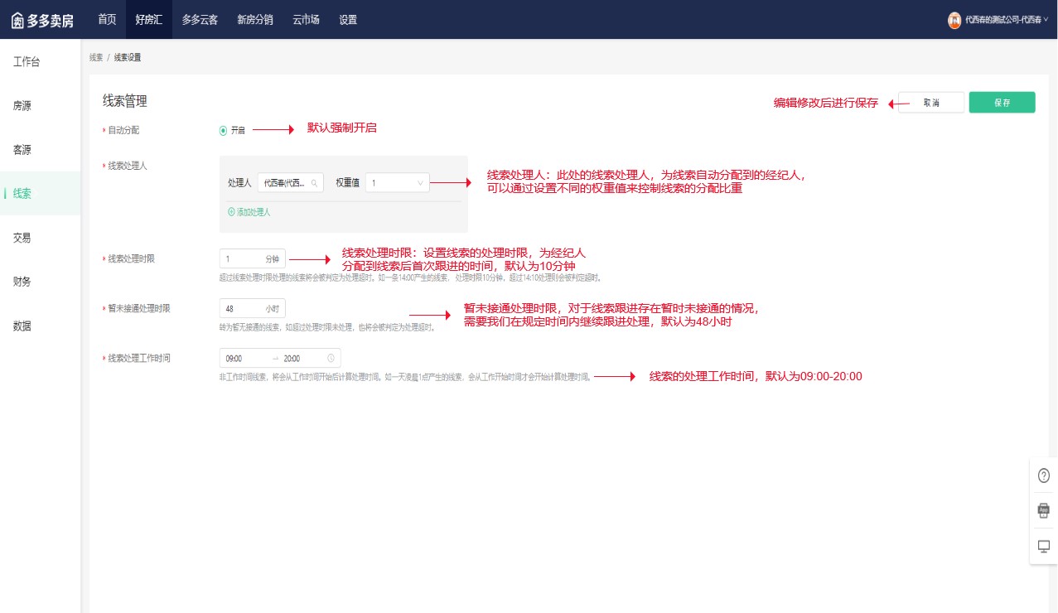
Task: Click the 线索处理时限 minutes input
Action: pyautogui.click(x=253, y=258)
